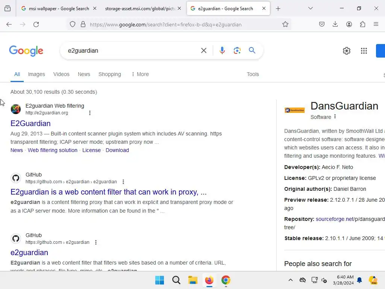Viewport: 385px width, 289px height.
Task: Open the Windows Start menu
Action: tap(159, 280)
